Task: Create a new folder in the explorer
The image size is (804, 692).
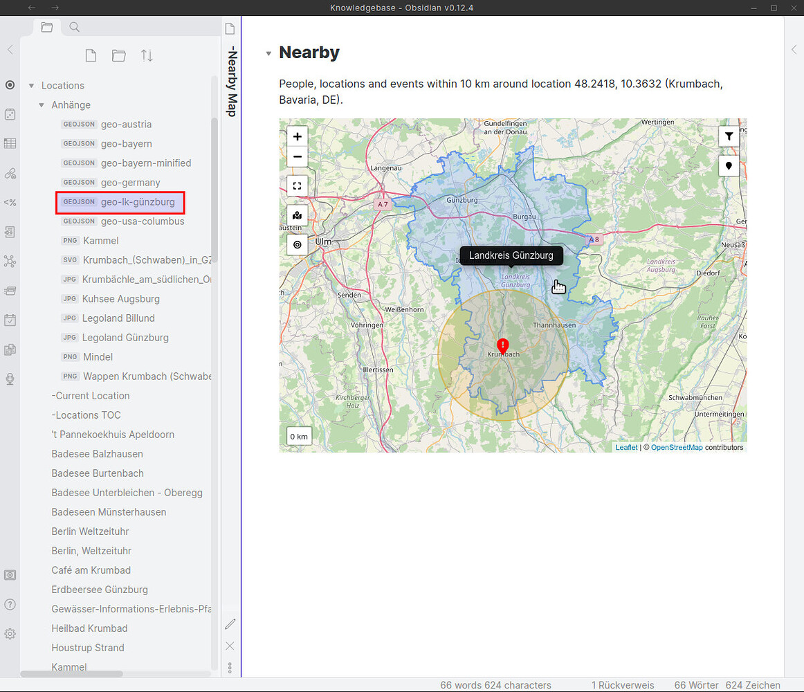Action: [x=118, y=55]
